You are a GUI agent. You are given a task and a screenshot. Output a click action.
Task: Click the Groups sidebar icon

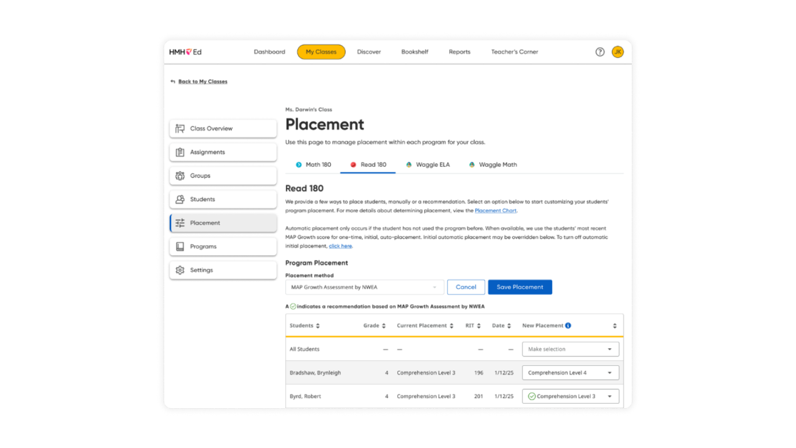180,176
